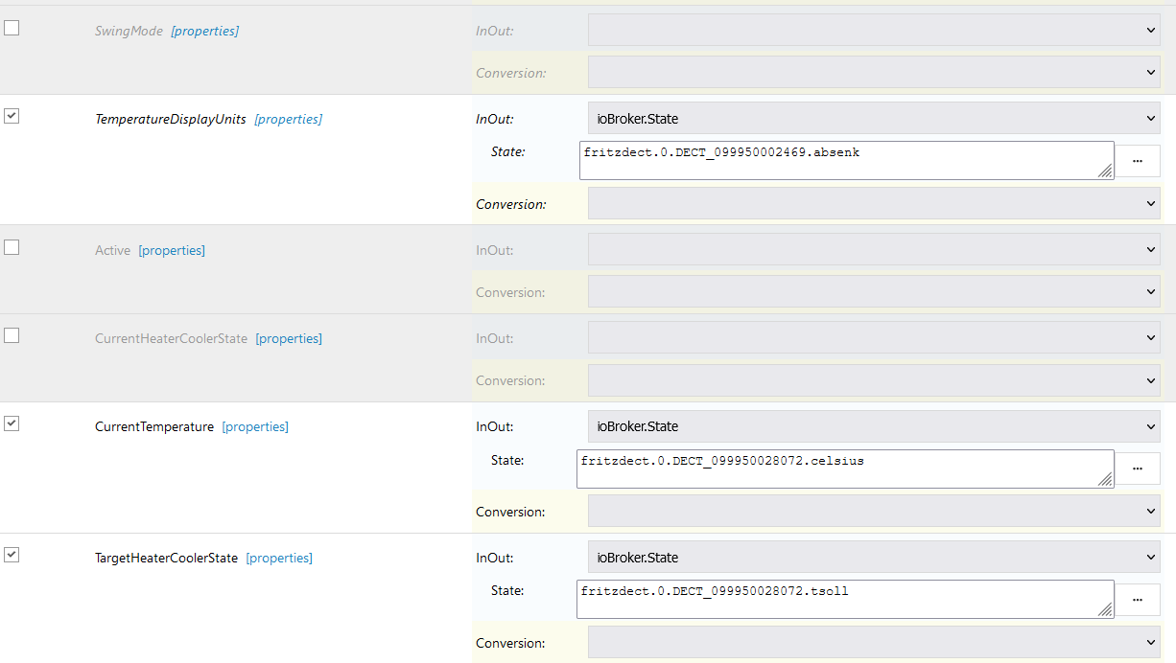The image size is (1176, 663).
Task: Click the CurrentTemperature label
Action: pos(154,426)
